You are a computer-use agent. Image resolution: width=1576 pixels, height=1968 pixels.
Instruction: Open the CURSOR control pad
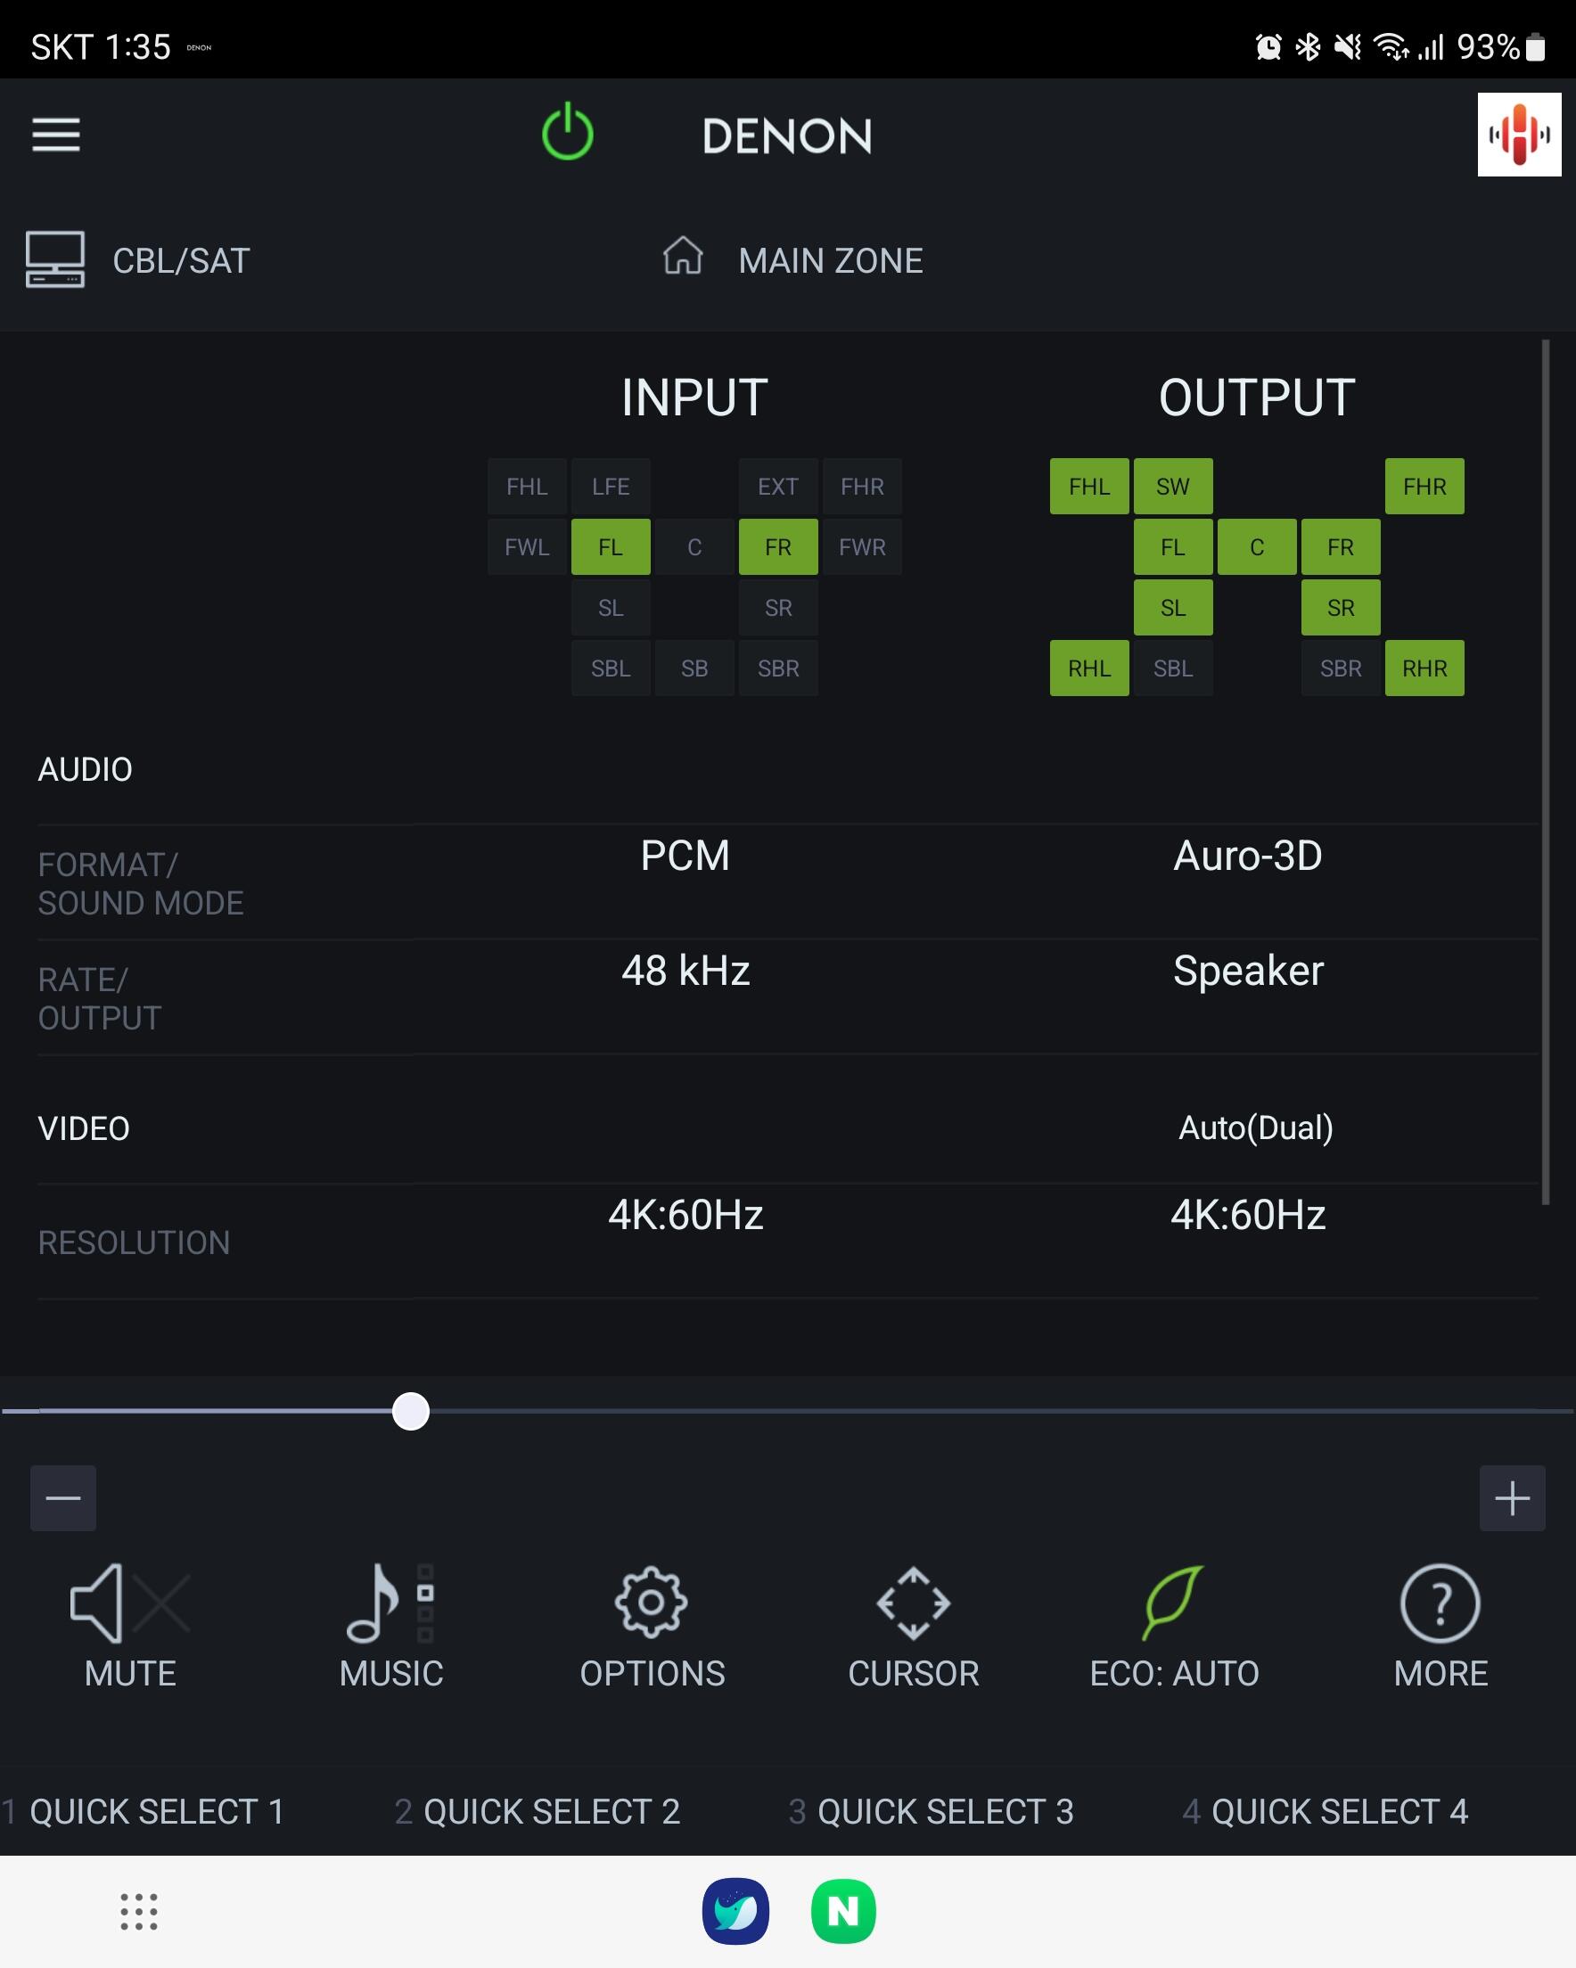[913, 1625]
